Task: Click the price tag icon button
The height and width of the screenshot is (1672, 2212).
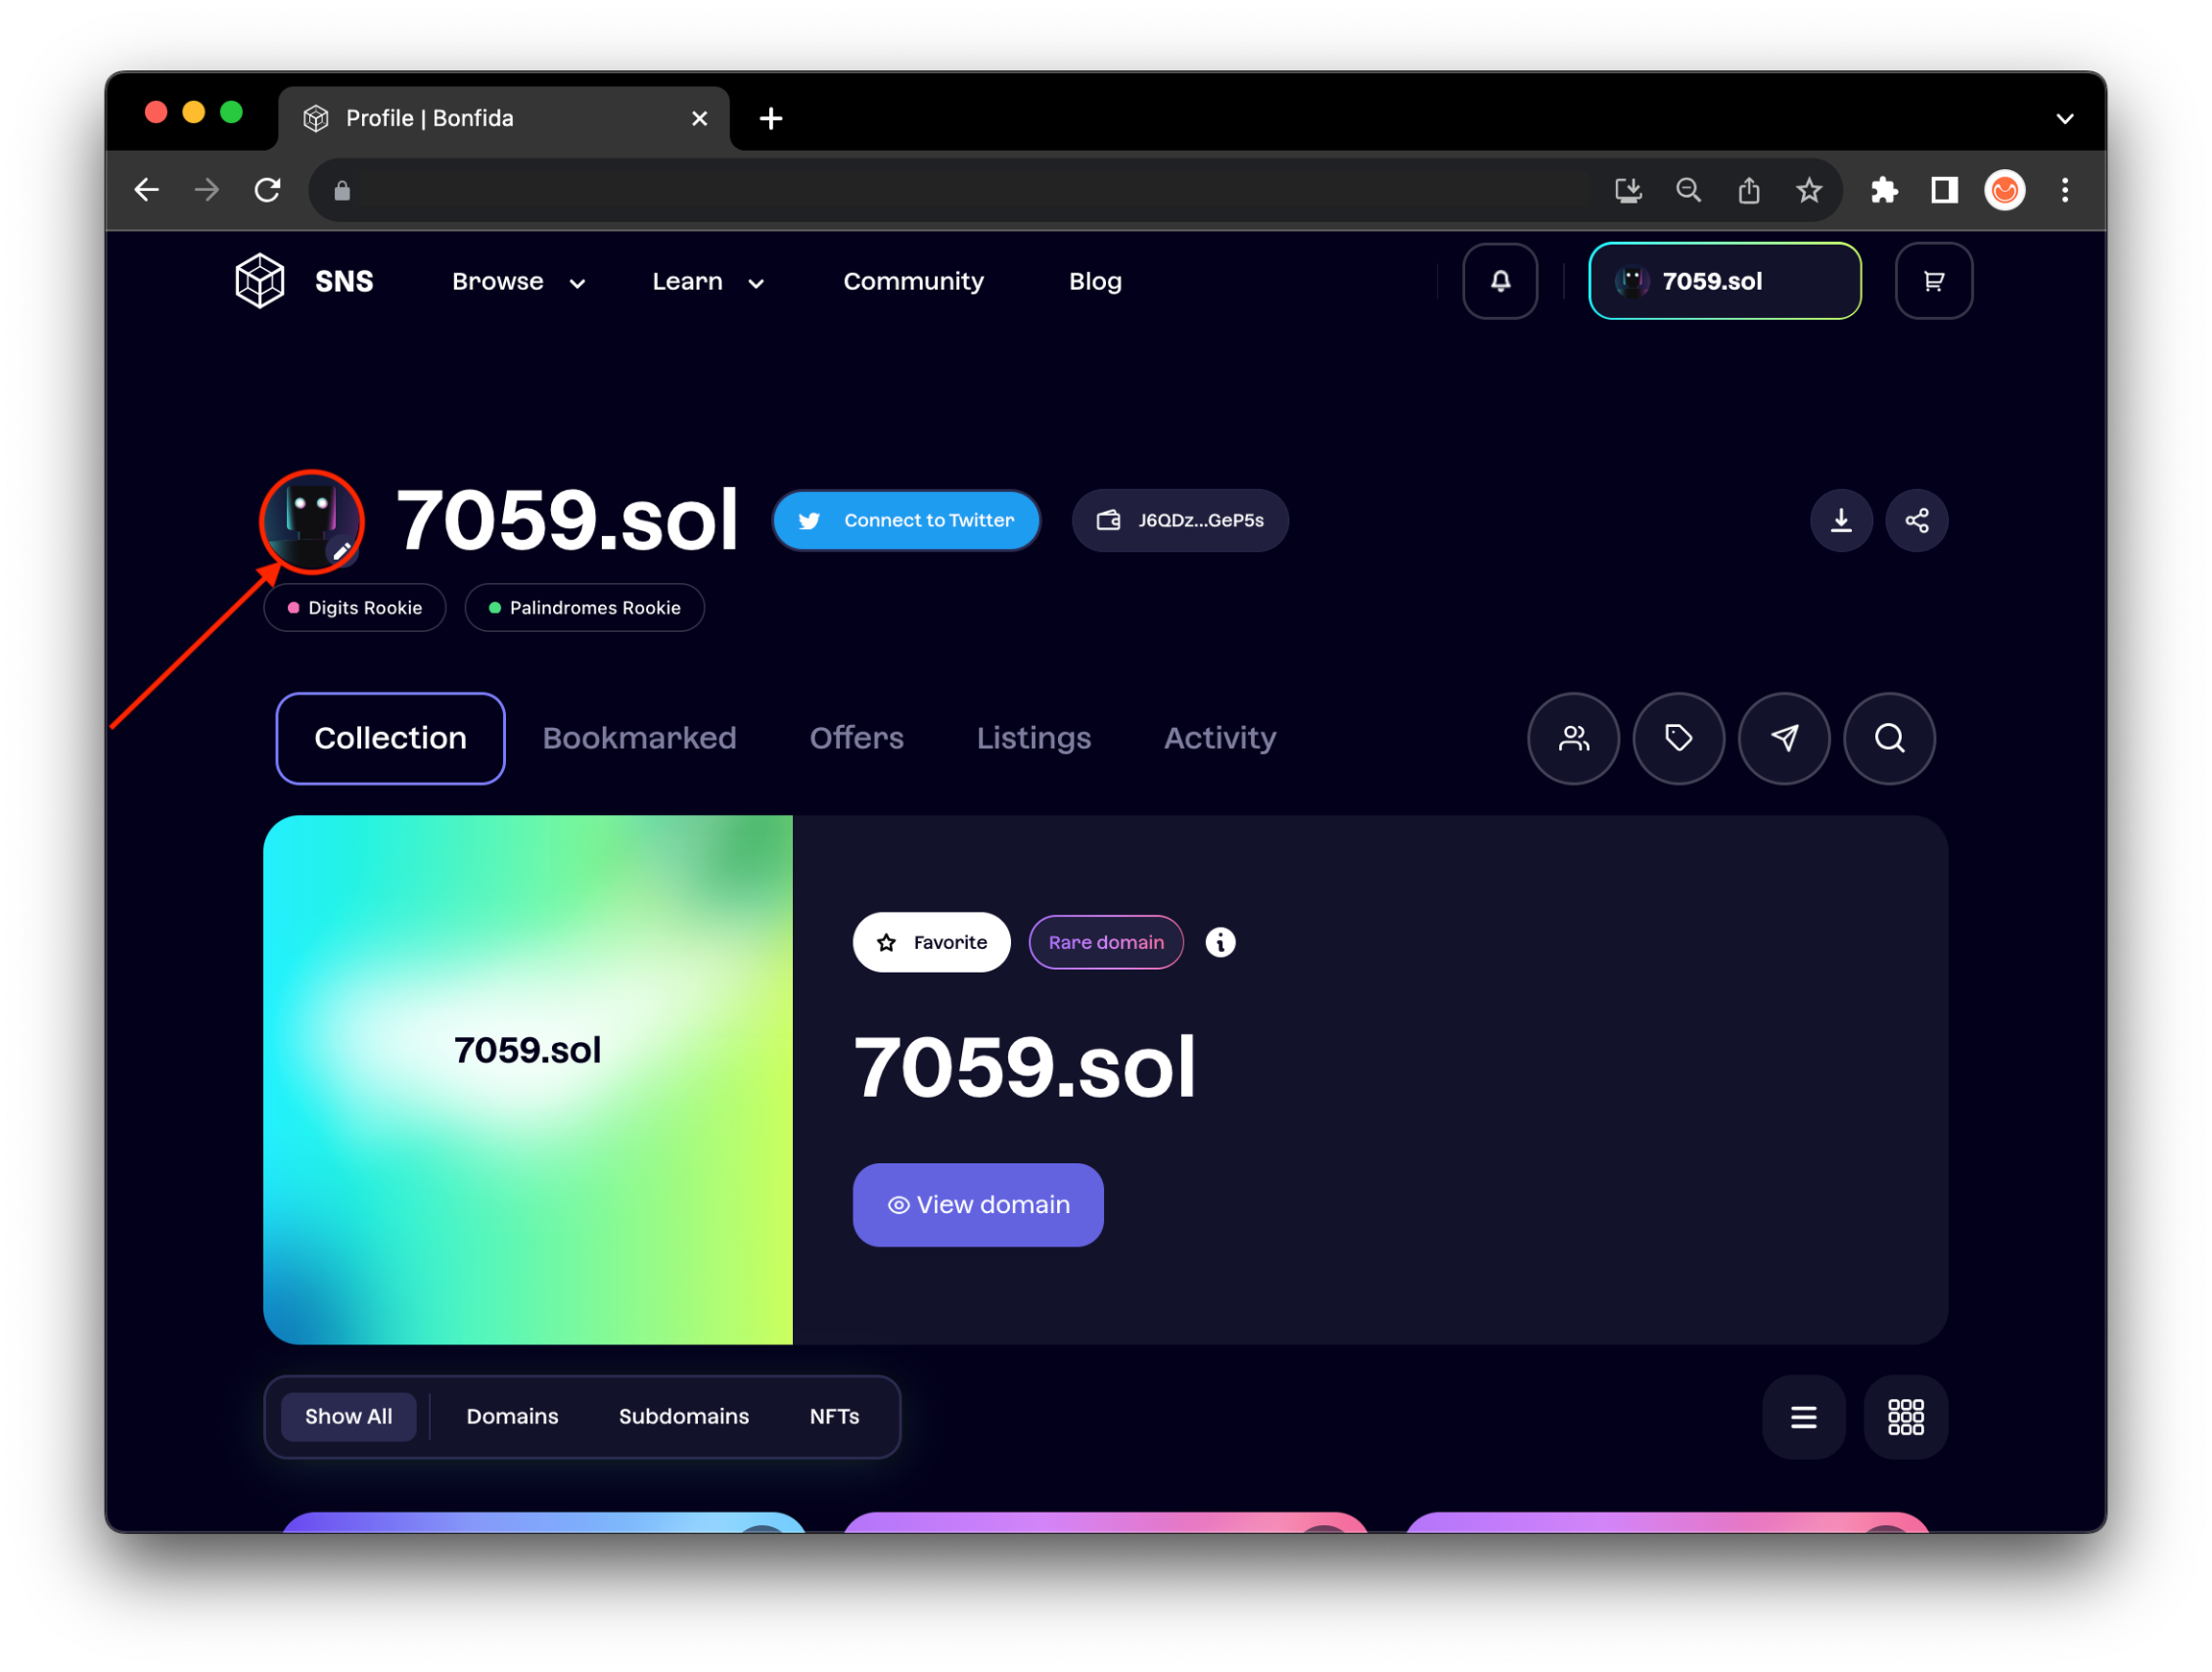Action: pyautogui.click(x=1678, y=739)
